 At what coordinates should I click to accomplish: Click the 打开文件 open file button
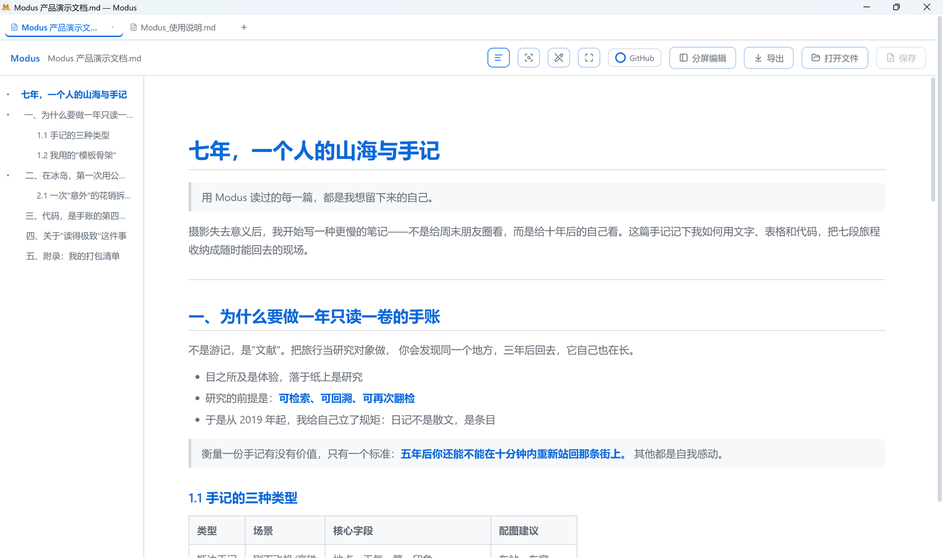[835, 58]
